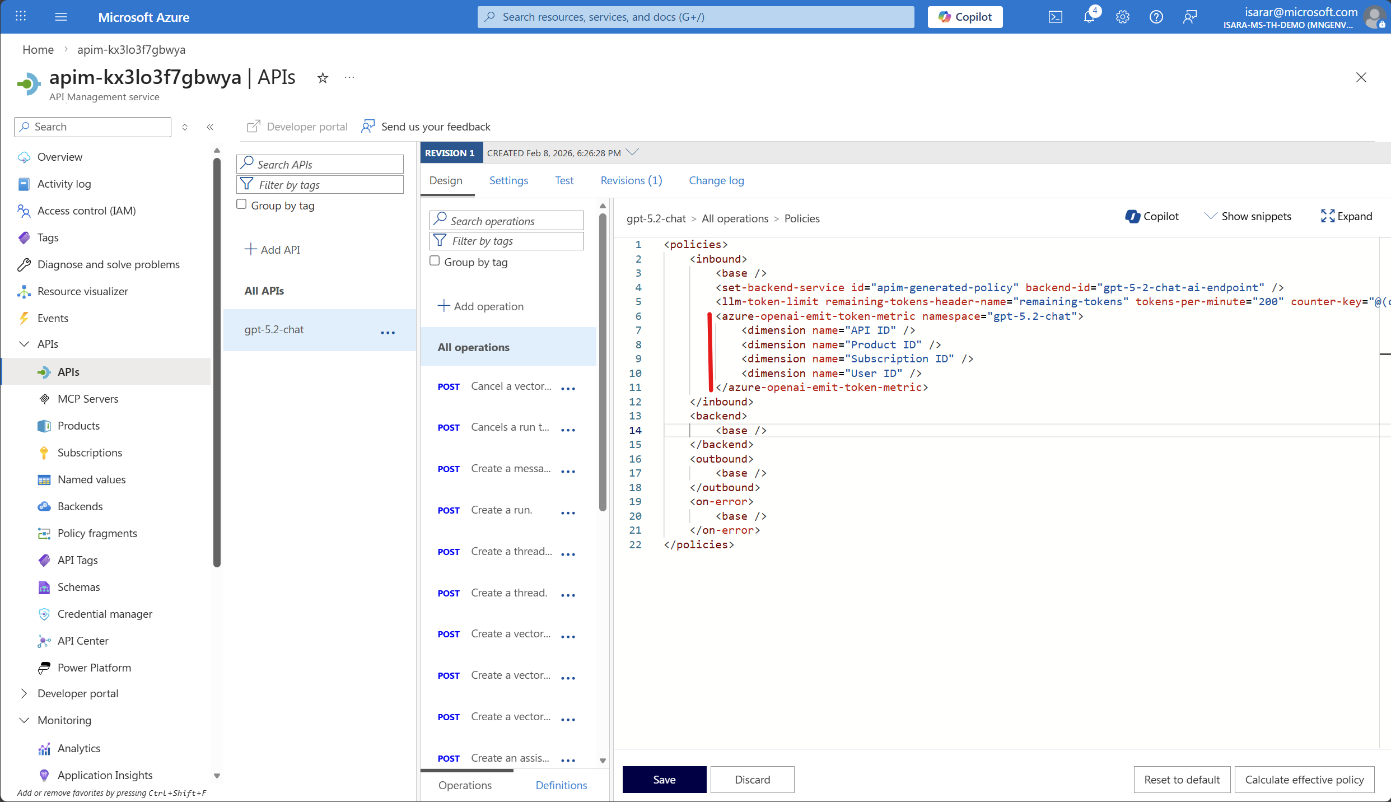
Task: Open the Change log tab
Action: tap(716, 180)
